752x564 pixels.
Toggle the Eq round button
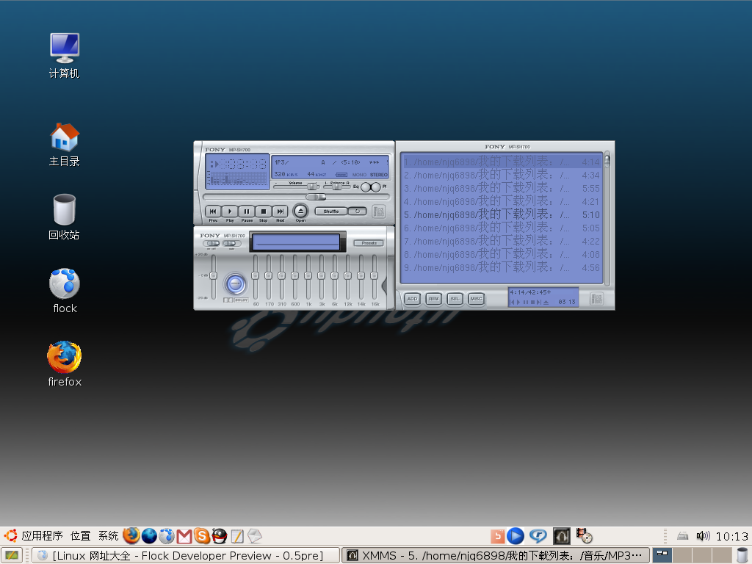click(x=366, y=187)
